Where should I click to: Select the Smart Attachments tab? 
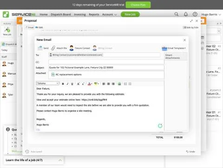[x=176, y=56]
